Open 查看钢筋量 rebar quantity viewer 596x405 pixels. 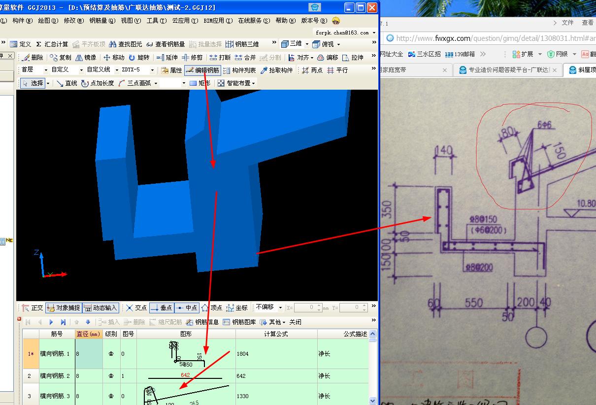166,44
